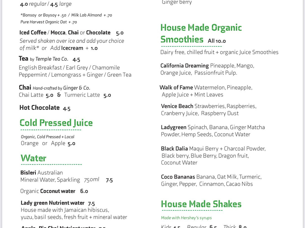The width and height of the screenshot is (305, 228).
Task: Click the Cold Pressed Juice heading
Action: (56, 123)
